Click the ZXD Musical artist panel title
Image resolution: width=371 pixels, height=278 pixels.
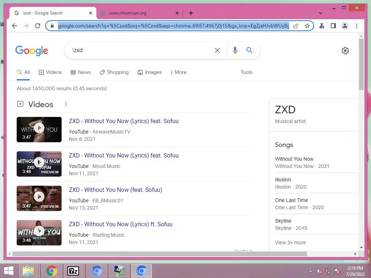(x=285, y=110)
